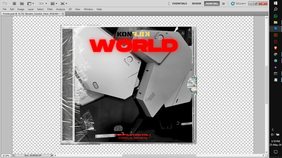Click the battery icon in the system tray
The image size is (282, 158).
point(278,135)
